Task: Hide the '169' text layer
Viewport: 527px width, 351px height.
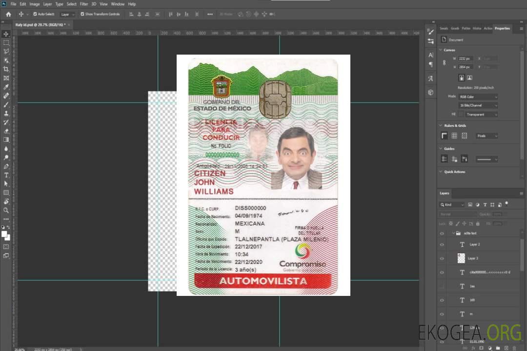Action: coord(442,300)
